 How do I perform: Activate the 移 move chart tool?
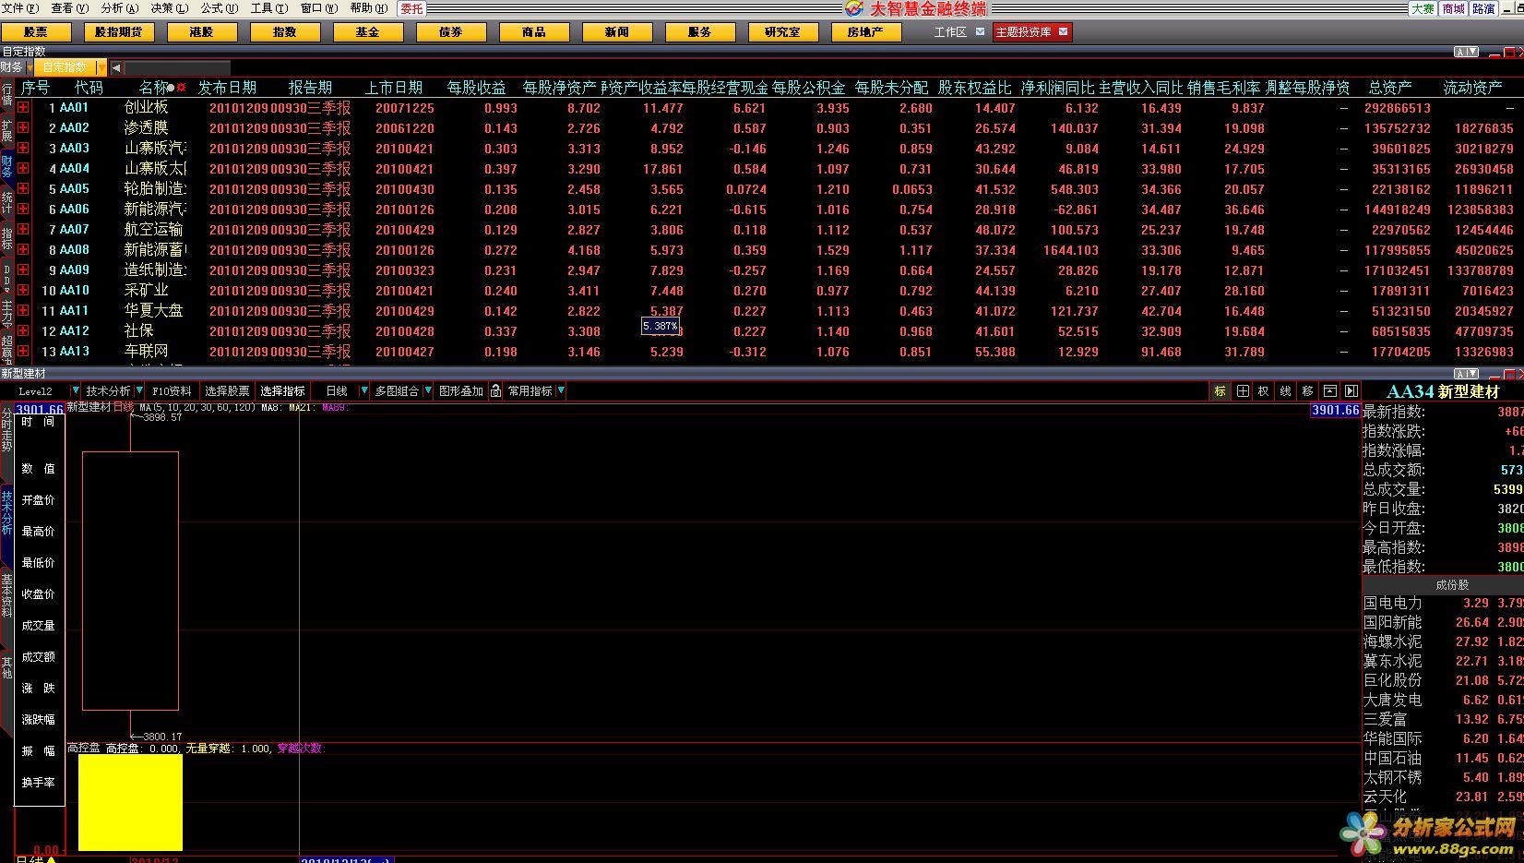[1307, 391]
